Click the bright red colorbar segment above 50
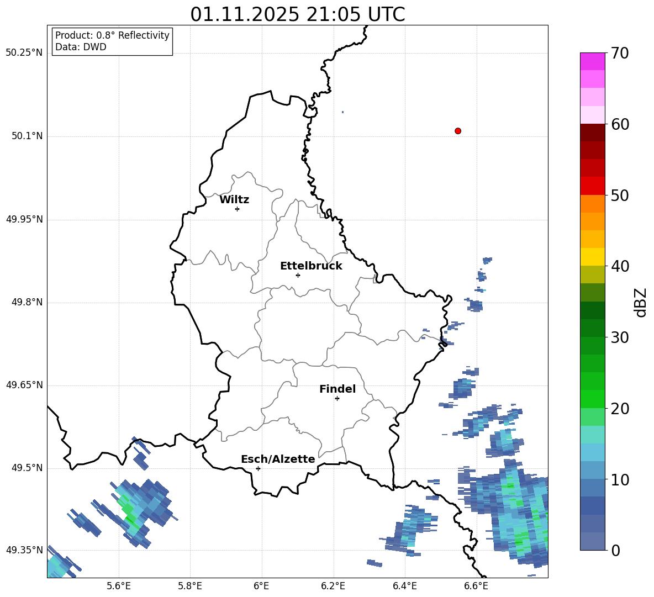654x597 pixels. tap(592, 186)
